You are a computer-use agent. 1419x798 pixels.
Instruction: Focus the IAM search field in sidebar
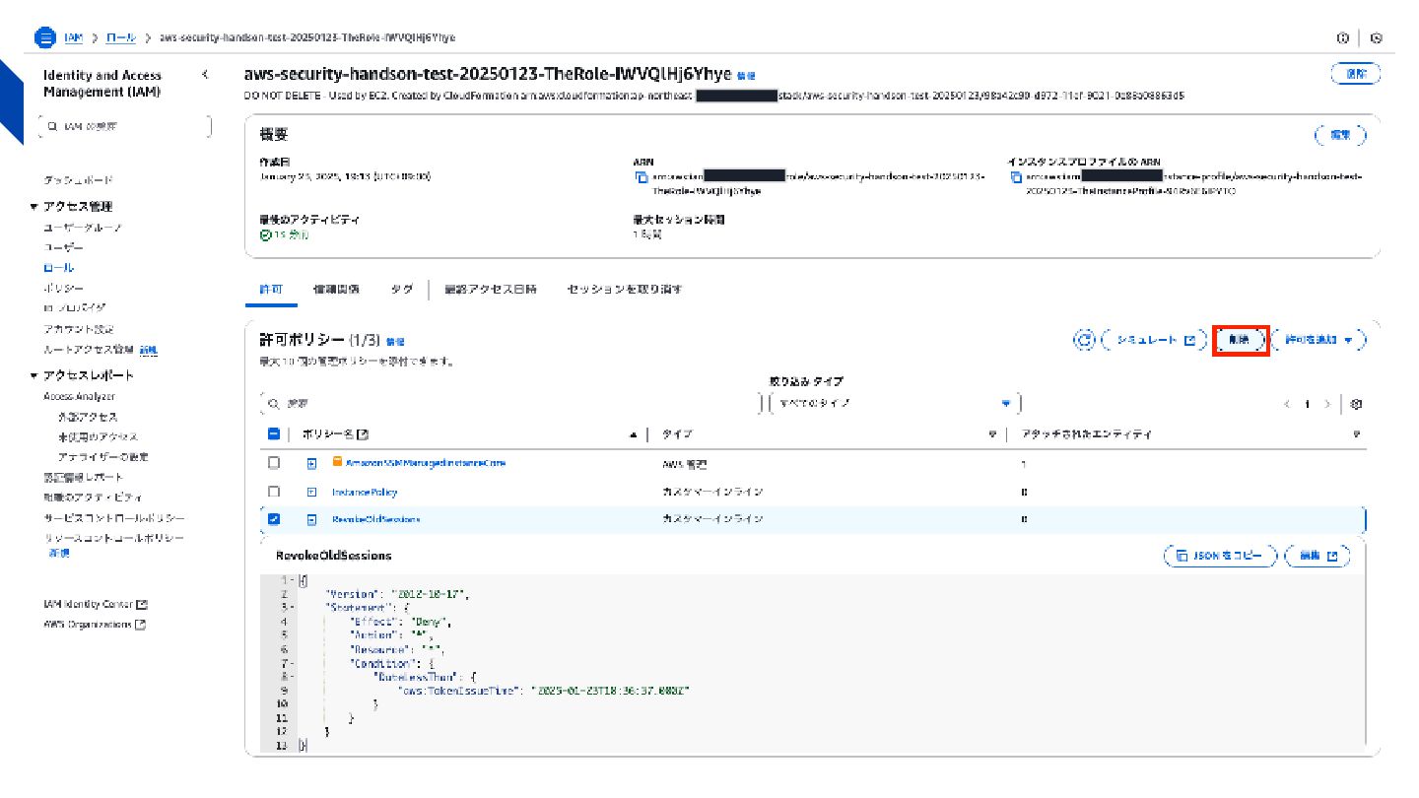[125, 127]
